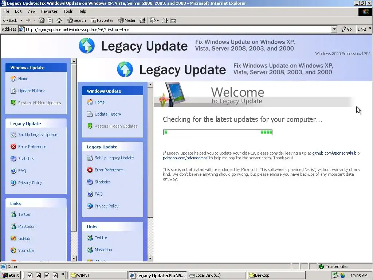
Task: Open the Edit menu
Action: 18,11
